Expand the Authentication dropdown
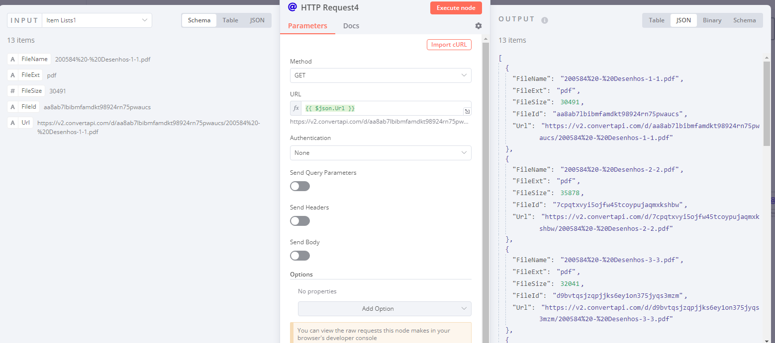The width and height of the screenshot is (775, 343). tap(381, 153)
